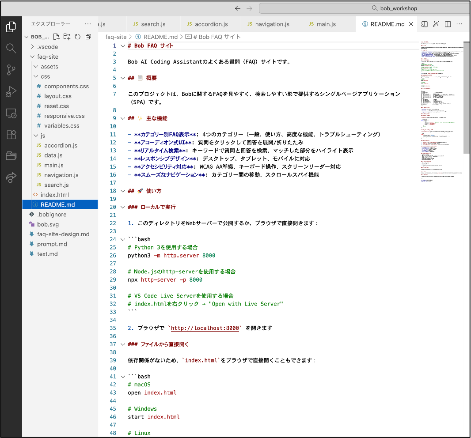Open explorer views and more actions menu

(88, 24)
